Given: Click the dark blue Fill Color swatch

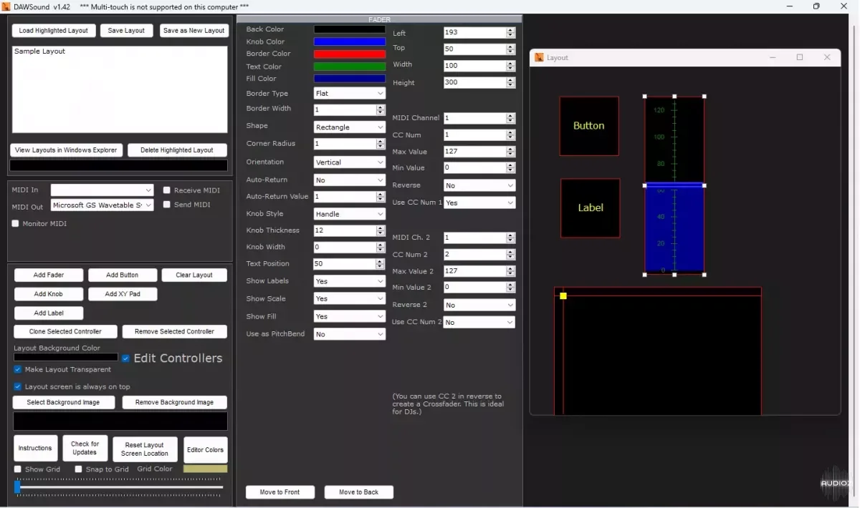Looking at the screenshot, I should point(350,79).
